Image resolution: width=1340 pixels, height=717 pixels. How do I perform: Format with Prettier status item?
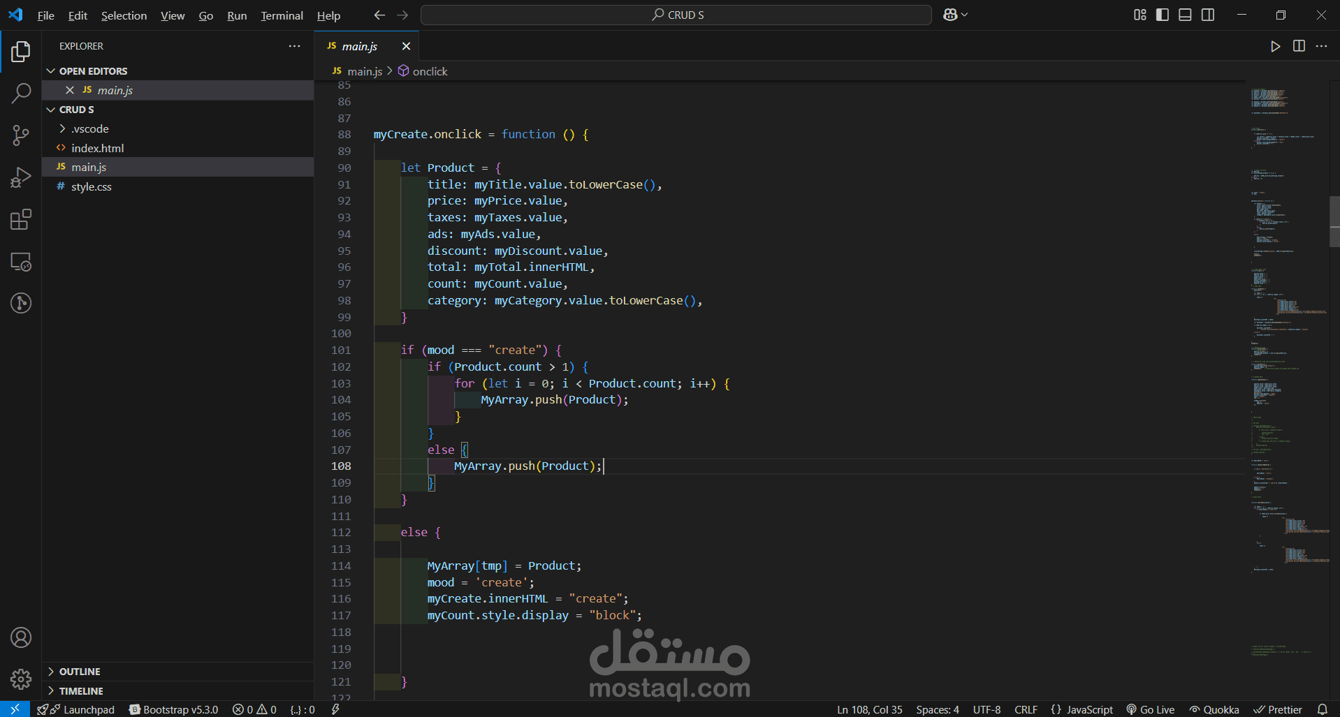[1278, 709]
